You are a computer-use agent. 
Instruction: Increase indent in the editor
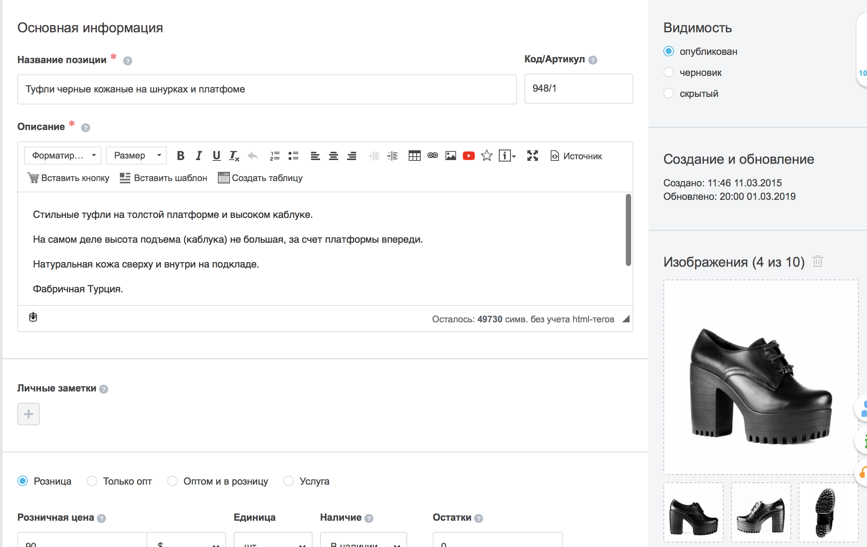click(x=392, y=156)
